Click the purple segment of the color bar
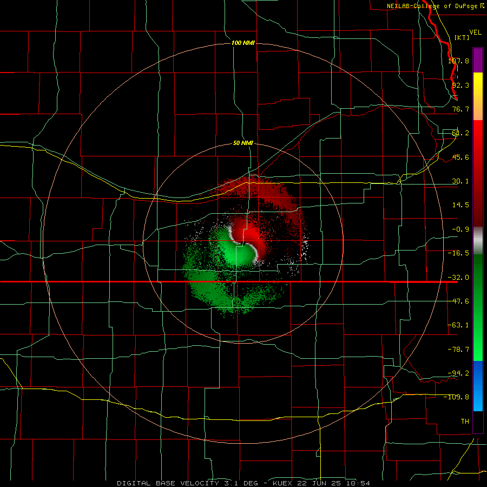The width and height of the screenshot is (487, 487). tap(478, 61)
